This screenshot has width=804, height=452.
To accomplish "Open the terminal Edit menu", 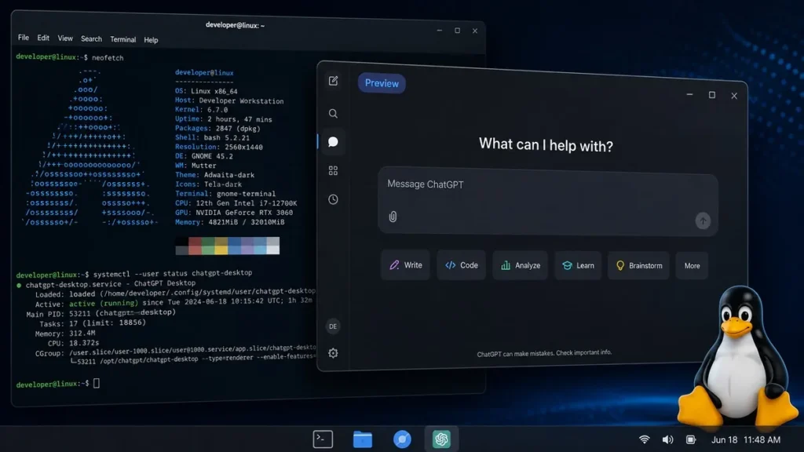I will click(43, 38).
